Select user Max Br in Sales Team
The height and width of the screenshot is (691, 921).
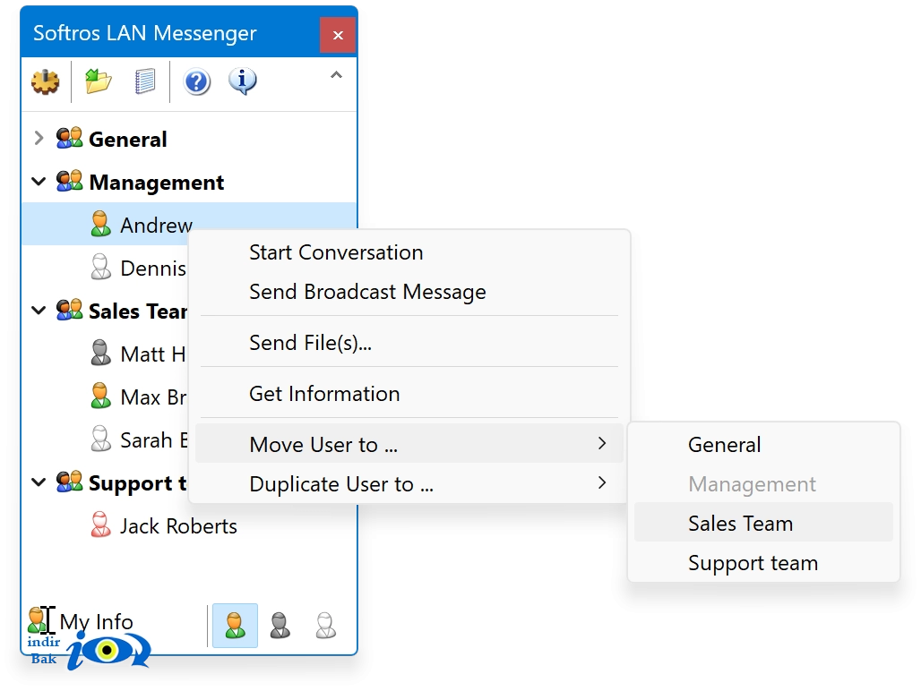click(x=153, y=397)
